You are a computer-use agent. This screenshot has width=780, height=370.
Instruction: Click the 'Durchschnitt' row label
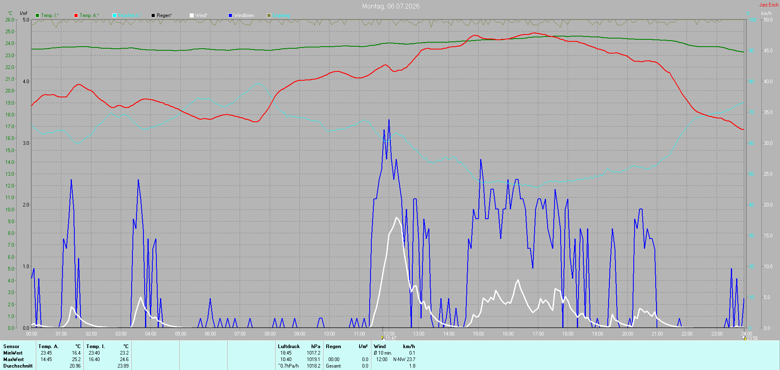click(18, 366)
